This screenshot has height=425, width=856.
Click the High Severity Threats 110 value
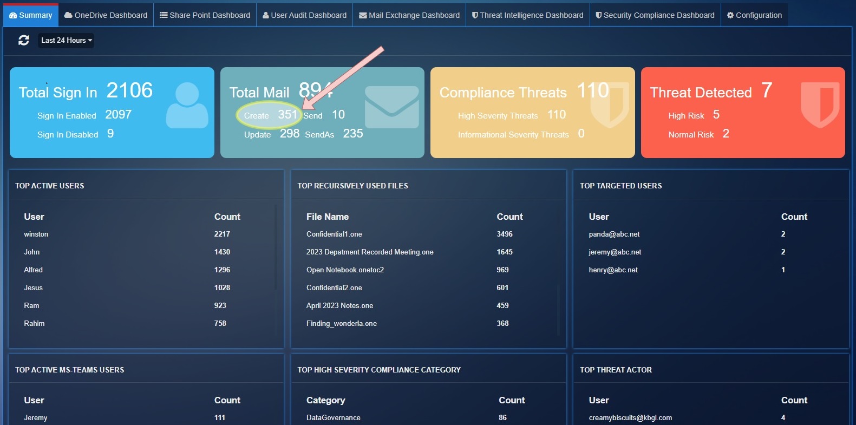tap(557, 114)
